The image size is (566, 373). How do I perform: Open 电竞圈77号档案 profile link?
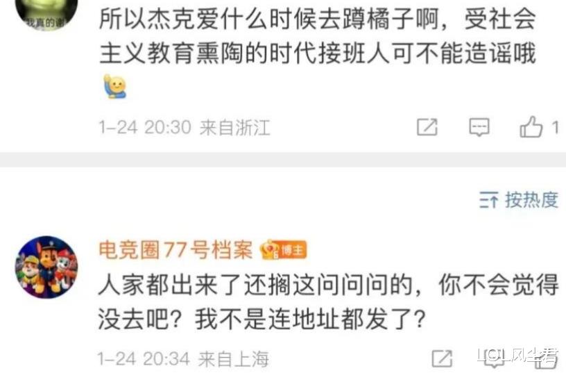pyautogui.click(x=175, y=249)
